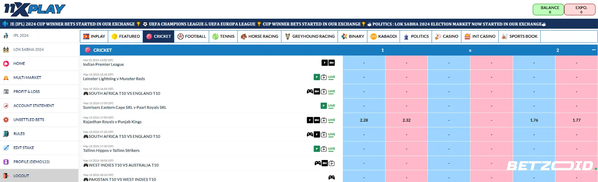Click the 11XPLAY logo
Screen dimensions: 598x182
click(35, 9)
